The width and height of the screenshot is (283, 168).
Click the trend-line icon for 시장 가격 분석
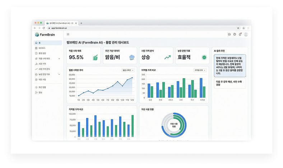tap(36, 69)
